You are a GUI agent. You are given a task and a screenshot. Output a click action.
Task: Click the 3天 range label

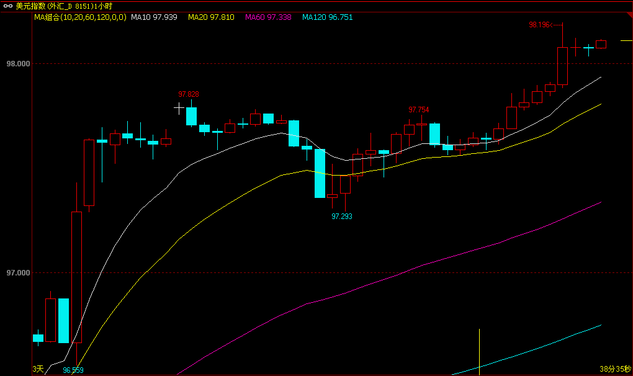38,369
